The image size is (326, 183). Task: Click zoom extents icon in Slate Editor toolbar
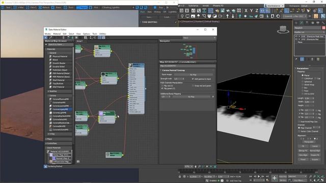[x=86, y=38]
